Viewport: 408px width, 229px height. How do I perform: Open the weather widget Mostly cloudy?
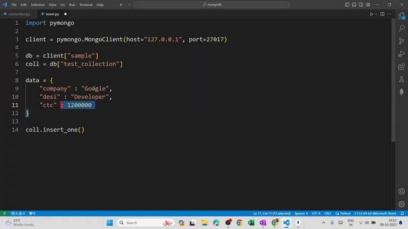coord(20,223)
